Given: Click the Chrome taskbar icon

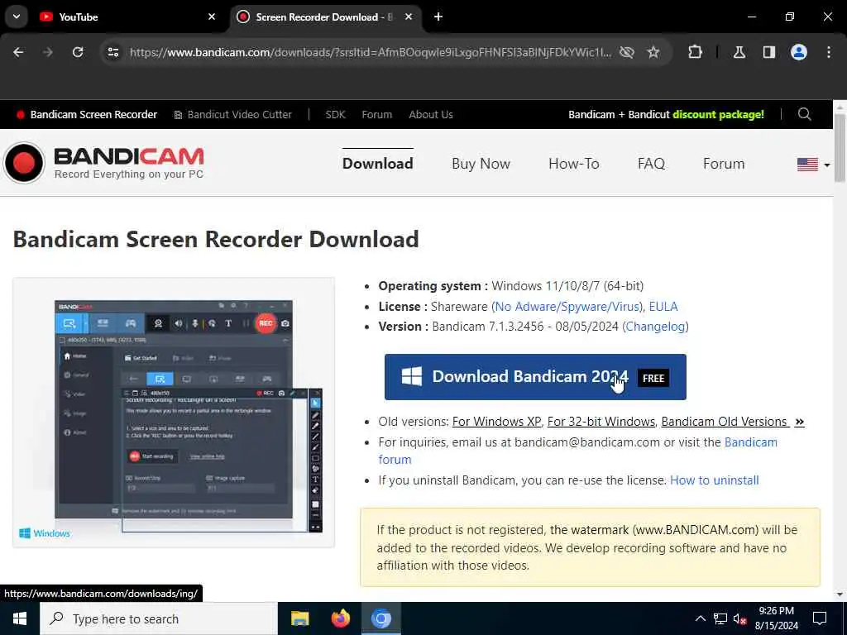Looking at the screenshot, I should coord(380,618).
